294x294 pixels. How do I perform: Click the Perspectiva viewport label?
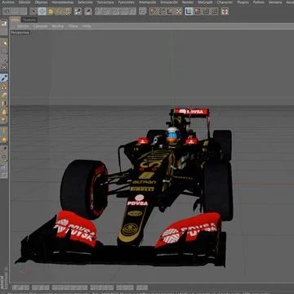click(x=20, y=33)
